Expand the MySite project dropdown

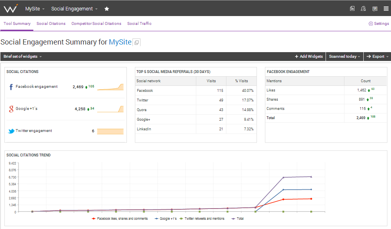tap(35, 9)
